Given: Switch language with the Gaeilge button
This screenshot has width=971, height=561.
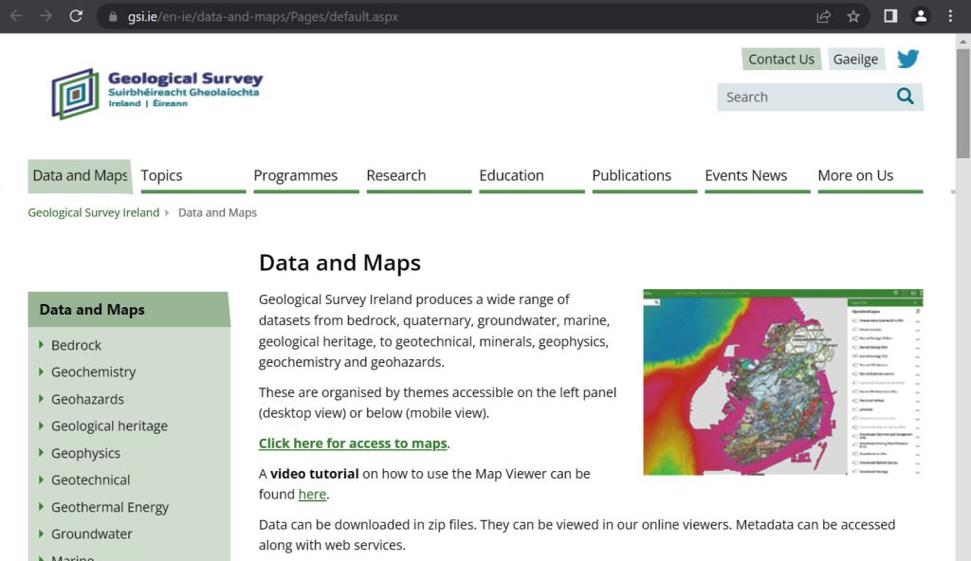Looking at the screenshot, I should [855, 59].
